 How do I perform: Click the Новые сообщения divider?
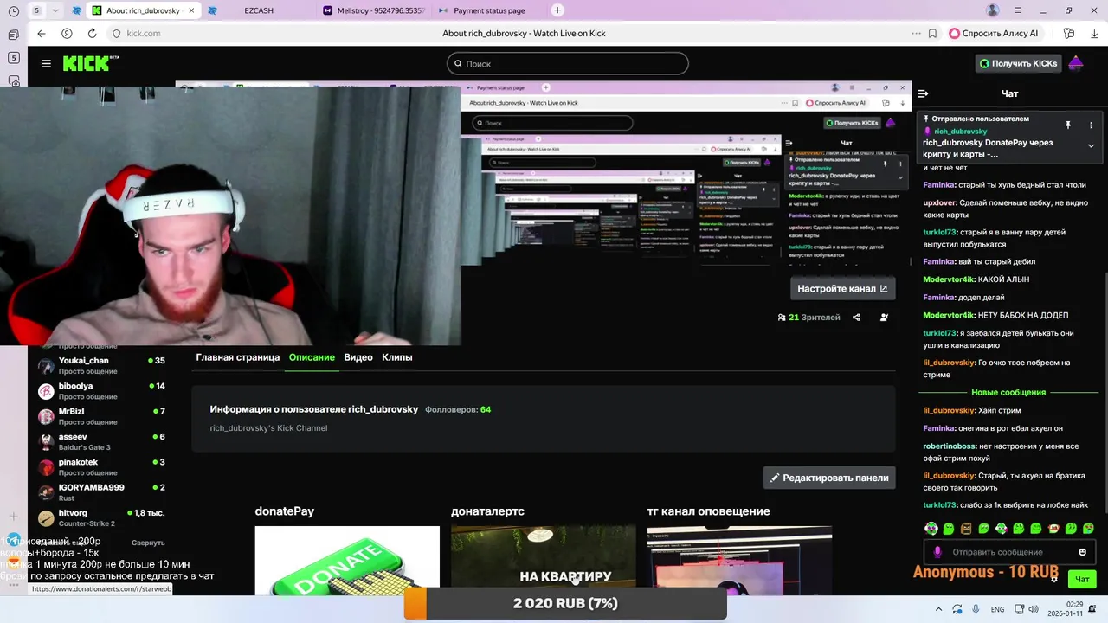tap(1008, 392)
